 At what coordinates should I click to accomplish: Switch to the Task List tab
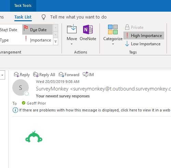pyautogui.click(x=23, y=17)
